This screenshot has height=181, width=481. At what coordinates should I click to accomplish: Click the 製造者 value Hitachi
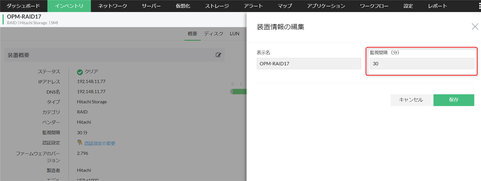(84, 170)
